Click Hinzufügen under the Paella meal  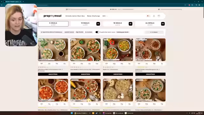tap(118, 74)
